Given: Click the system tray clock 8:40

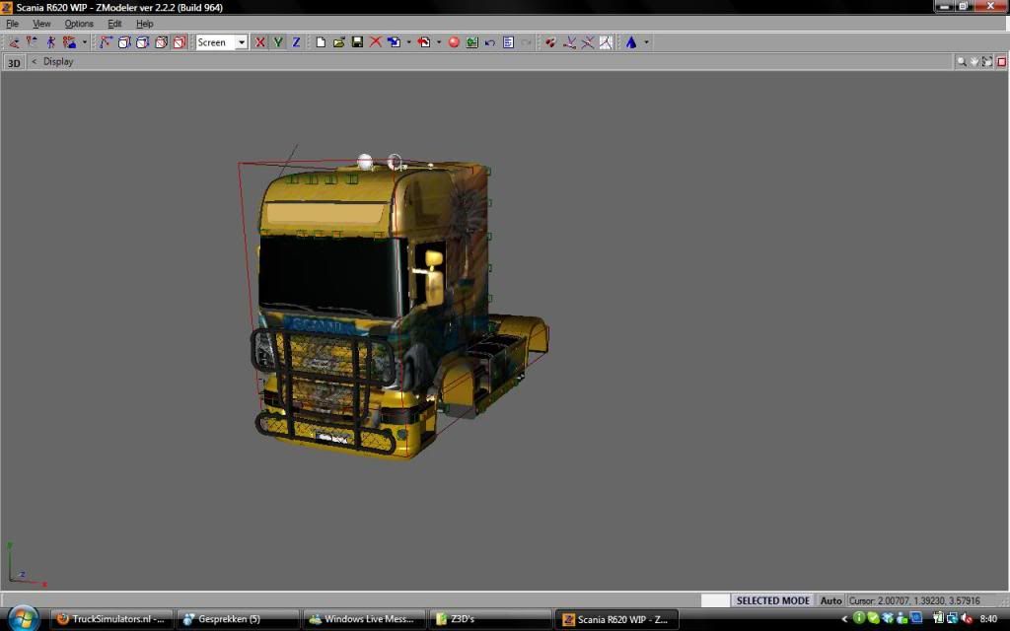Looking at the screenshot, I should tap(988, 619).
